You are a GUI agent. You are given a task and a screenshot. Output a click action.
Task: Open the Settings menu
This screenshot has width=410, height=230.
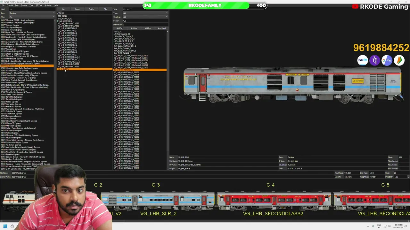(48, 5)
